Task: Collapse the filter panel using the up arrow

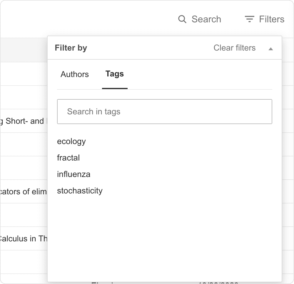Action: tap(270, 48)
